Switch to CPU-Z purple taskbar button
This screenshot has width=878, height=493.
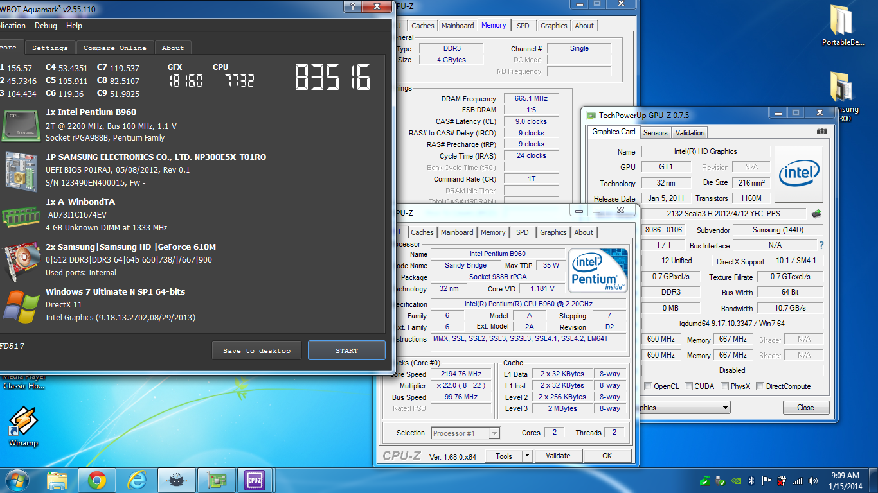click(x=256, y=480)
